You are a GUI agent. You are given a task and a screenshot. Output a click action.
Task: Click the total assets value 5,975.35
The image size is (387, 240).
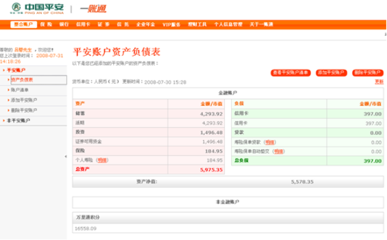(211, 170)
